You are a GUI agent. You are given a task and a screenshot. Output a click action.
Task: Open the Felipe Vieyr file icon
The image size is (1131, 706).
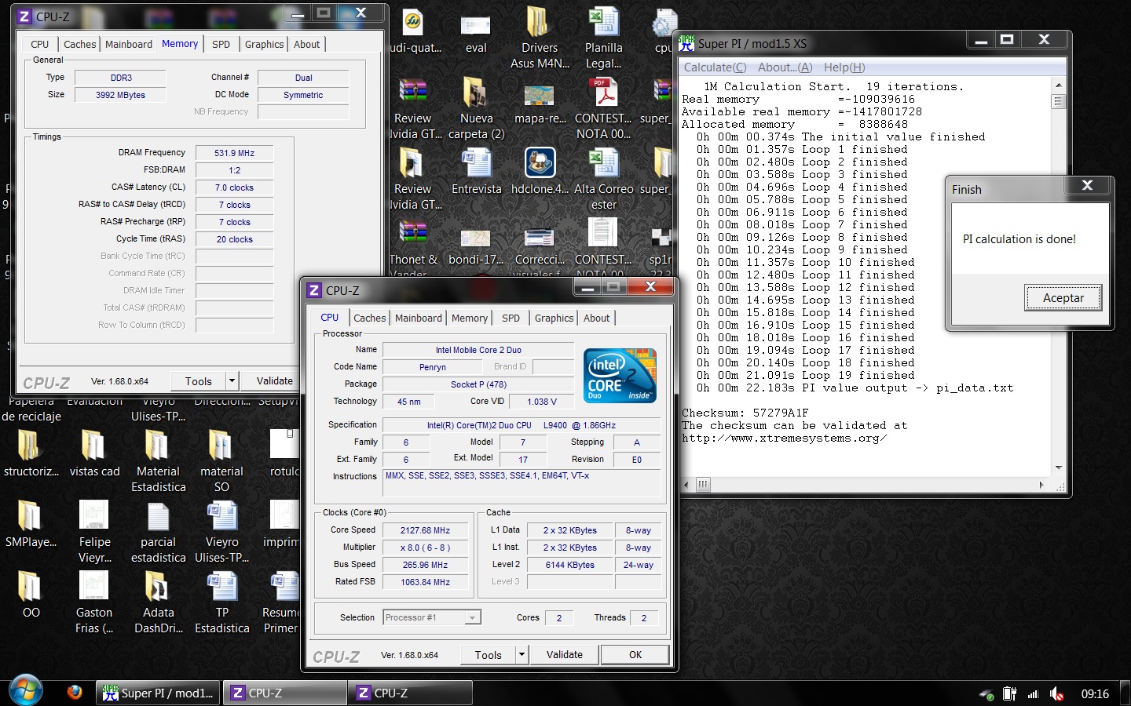point(94,516)
